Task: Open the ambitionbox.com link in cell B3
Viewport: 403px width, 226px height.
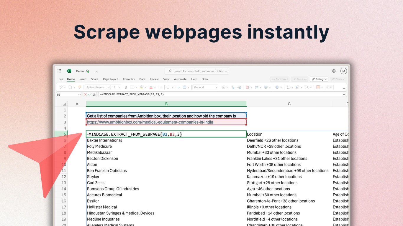Action: point(150,122)
